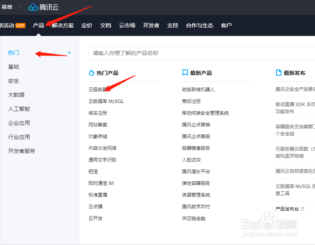The width and height of the screenshot is (315, 245).
Task: Click the 最新产品 section heading
Action: 201,73
